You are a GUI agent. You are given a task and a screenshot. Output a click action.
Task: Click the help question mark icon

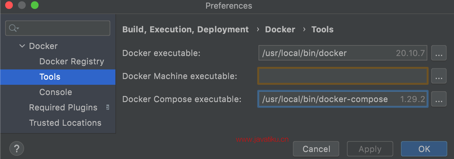click(x=17, y=149)
